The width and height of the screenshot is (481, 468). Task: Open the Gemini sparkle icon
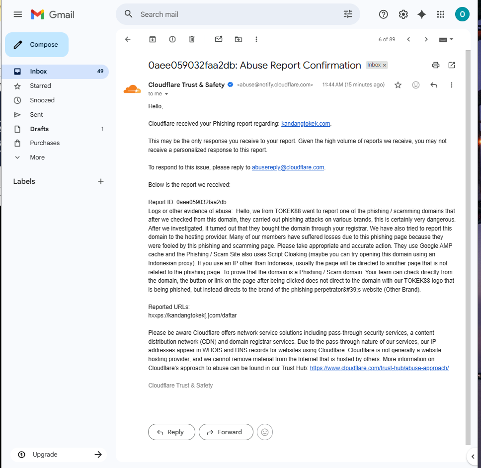(x=422, y=14)
